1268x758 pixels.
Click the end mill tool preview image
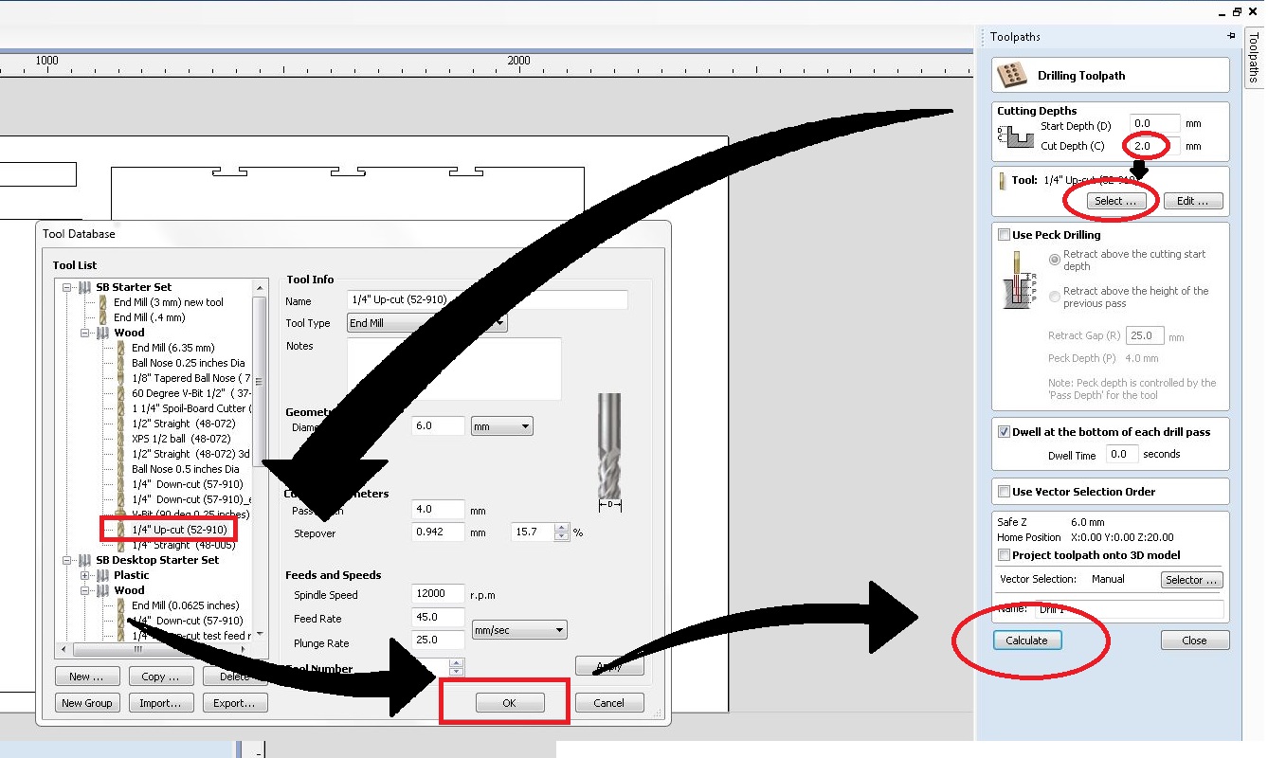[609, 447]
